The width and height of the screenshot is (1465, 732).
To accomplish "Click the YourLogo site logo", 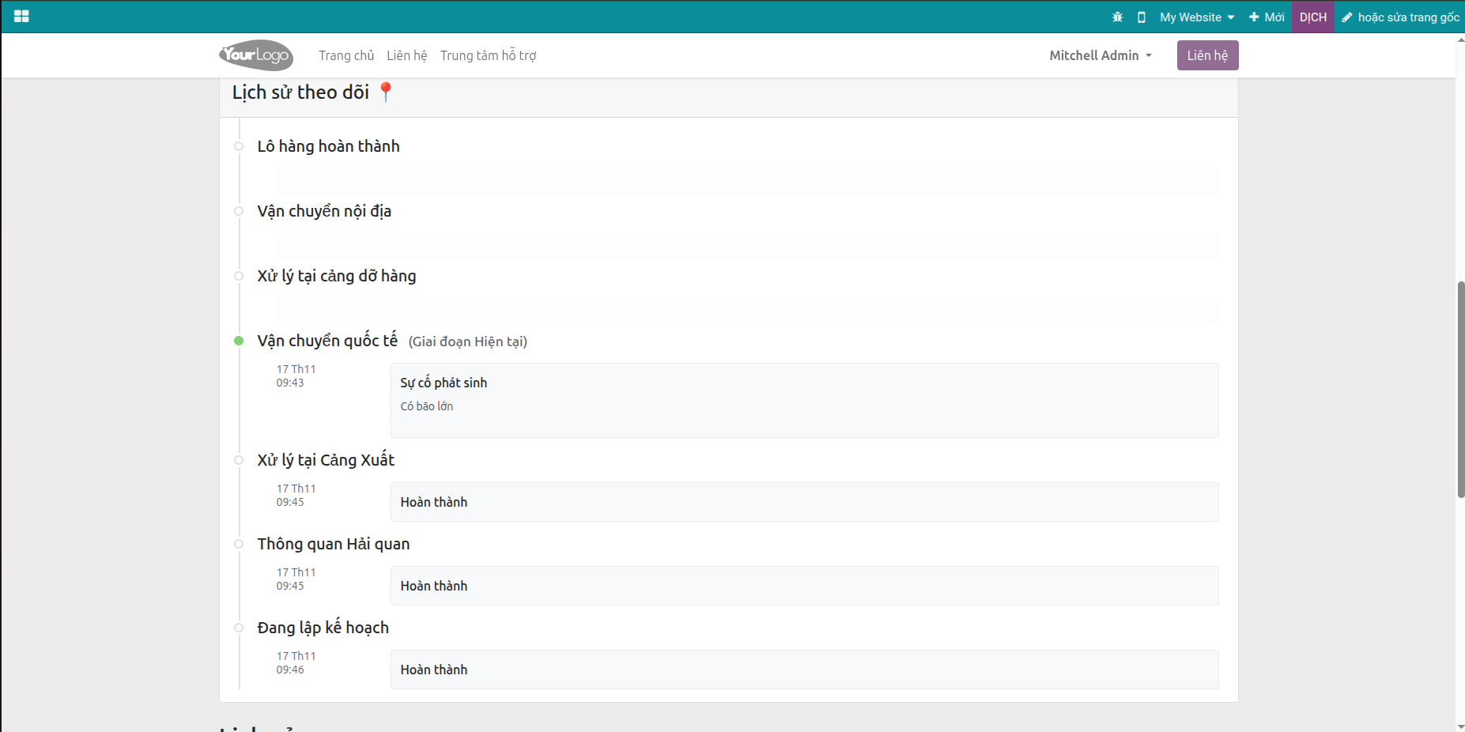I will tap(256, 55).
